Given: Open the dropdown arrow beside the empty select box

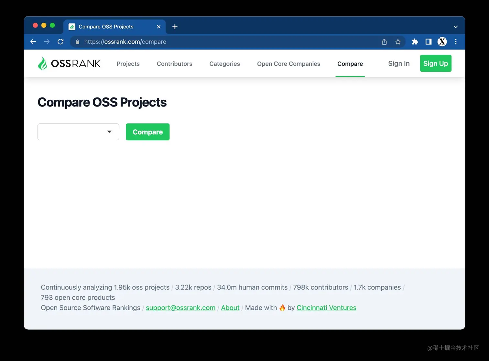Looking at the screenshot, I should (109, 132).
